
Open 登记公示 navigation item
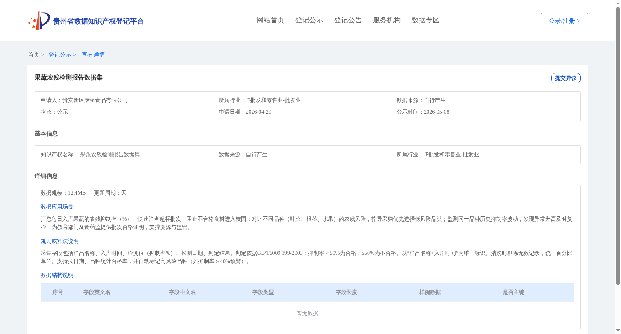pos(309,20)
